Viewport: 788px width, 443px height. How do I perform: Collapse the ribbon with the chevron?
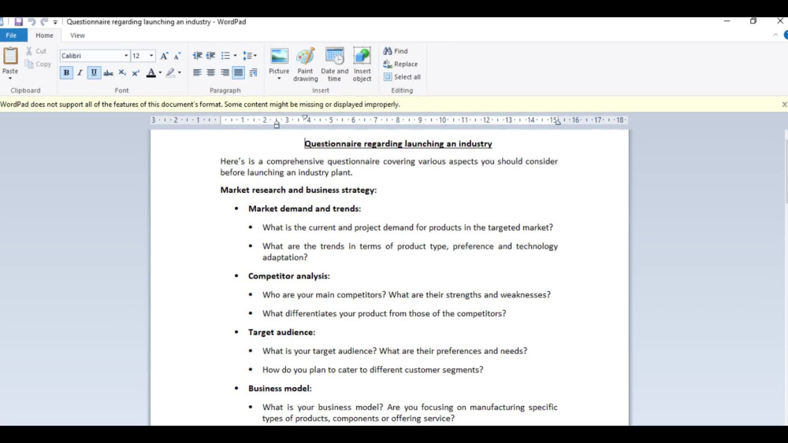(x=775, y=35)
